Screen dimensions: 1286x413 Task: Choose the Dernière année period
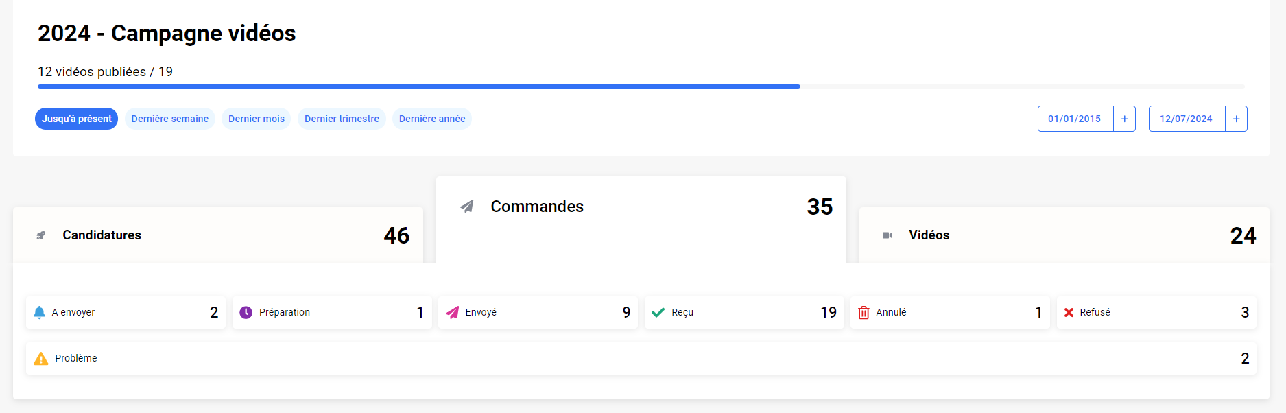pyautogui.click(x=432, y=119)
